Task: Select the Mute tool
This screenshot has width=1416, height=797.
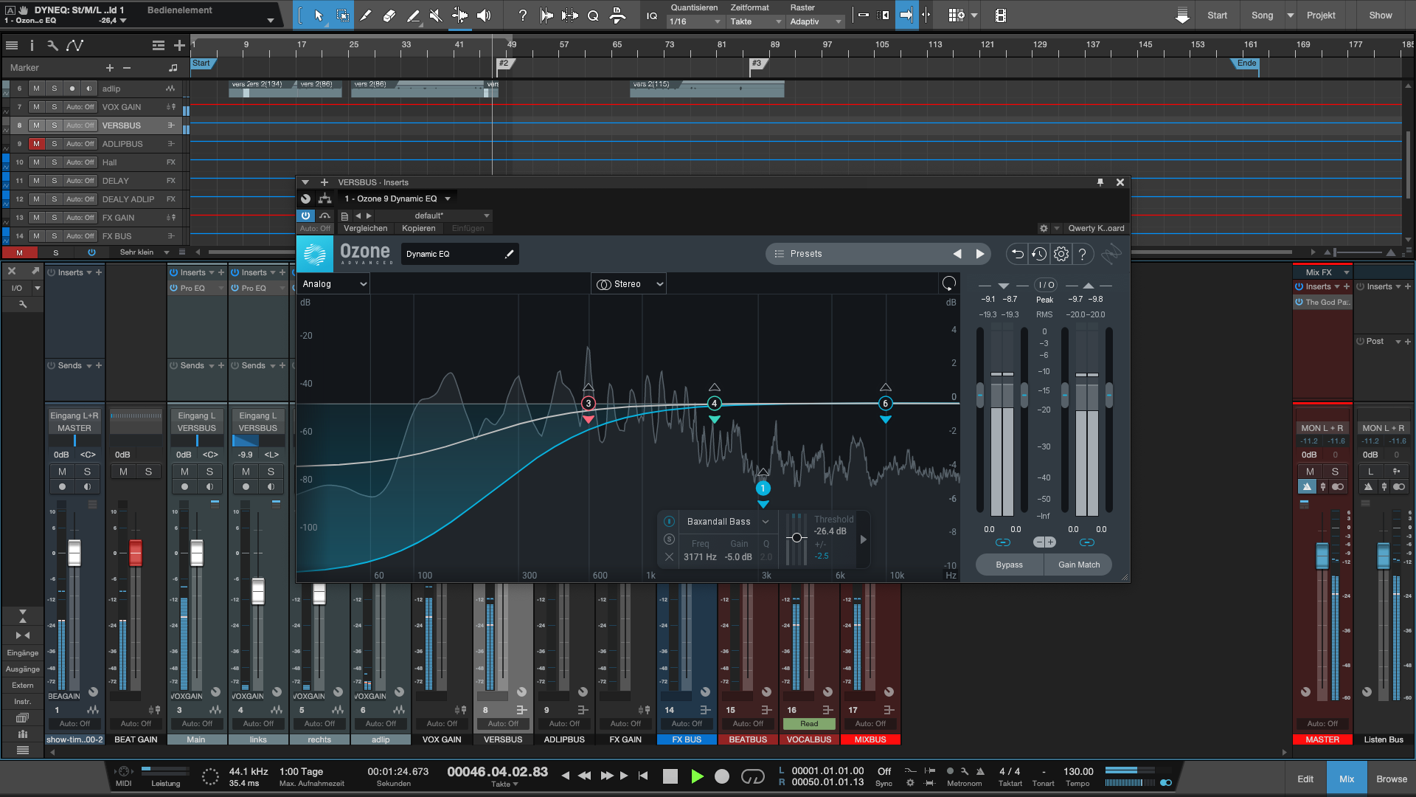Action: coord(436,15)
